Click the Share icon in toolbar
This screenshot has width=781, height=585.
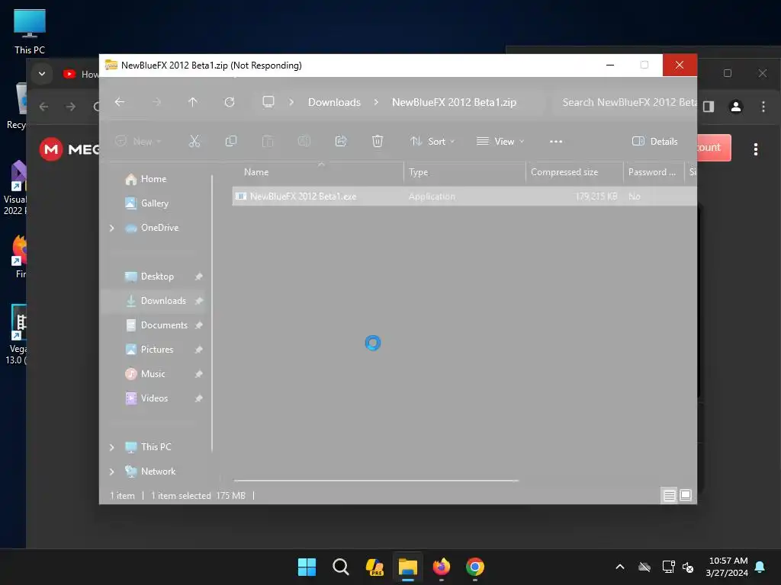(341, 141)
